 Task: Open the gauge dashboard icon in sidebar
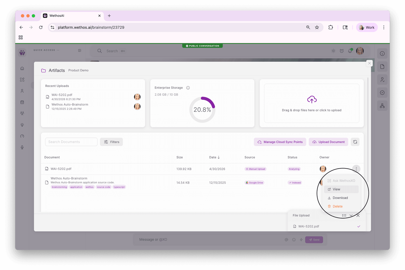pyautogui.click(x=22, y=136)
